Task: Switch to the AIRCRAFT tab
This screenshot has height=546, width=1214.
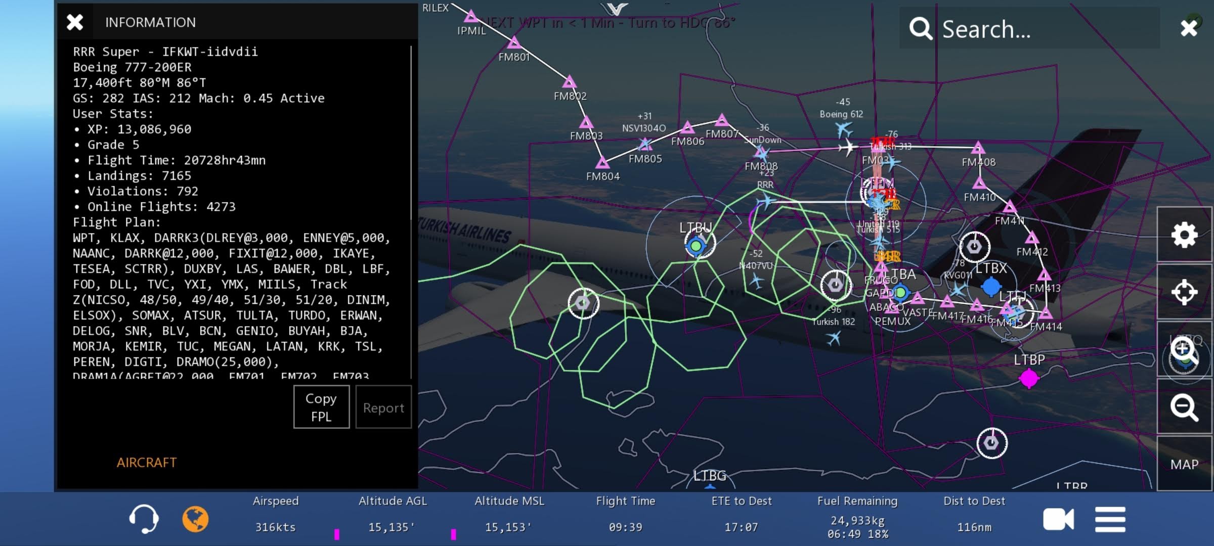Action: [x=146, y=462]
